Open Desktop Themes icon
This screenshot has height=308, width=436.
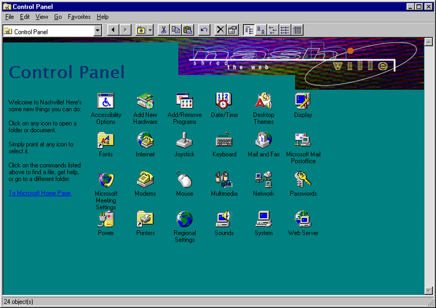(x=263, y=101)
